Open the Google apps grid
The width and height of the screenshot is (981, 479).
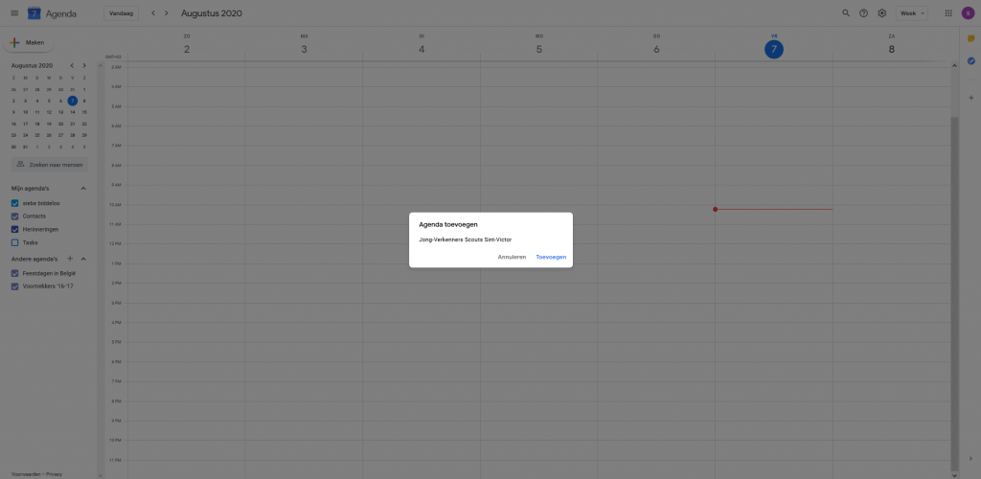point(948,13)
